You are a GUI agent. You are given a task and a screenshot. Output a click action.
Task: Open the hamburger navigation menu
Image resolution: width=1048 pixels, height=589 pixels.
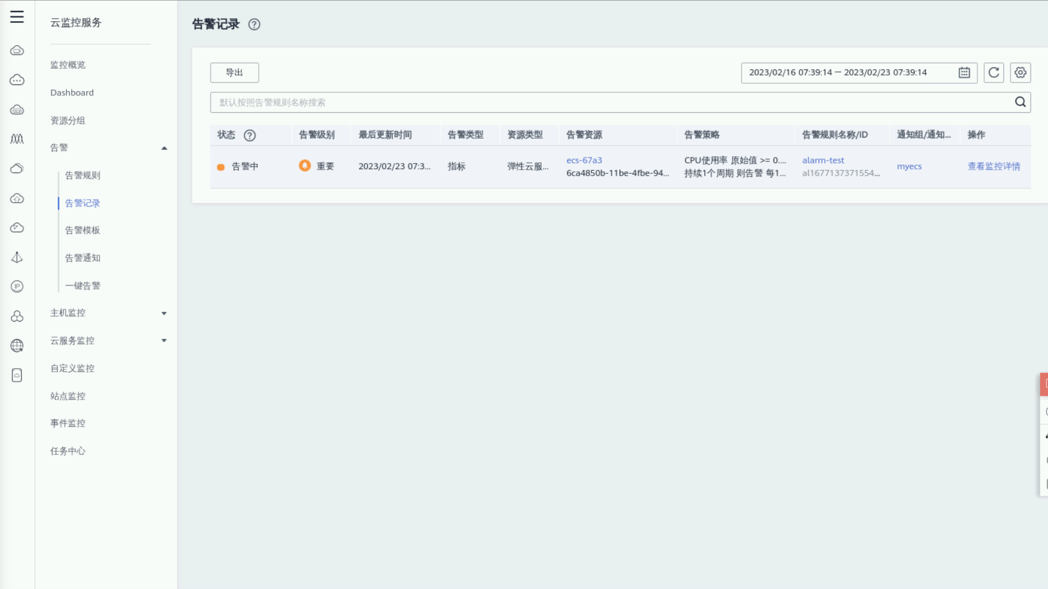[x=17, y=17]
